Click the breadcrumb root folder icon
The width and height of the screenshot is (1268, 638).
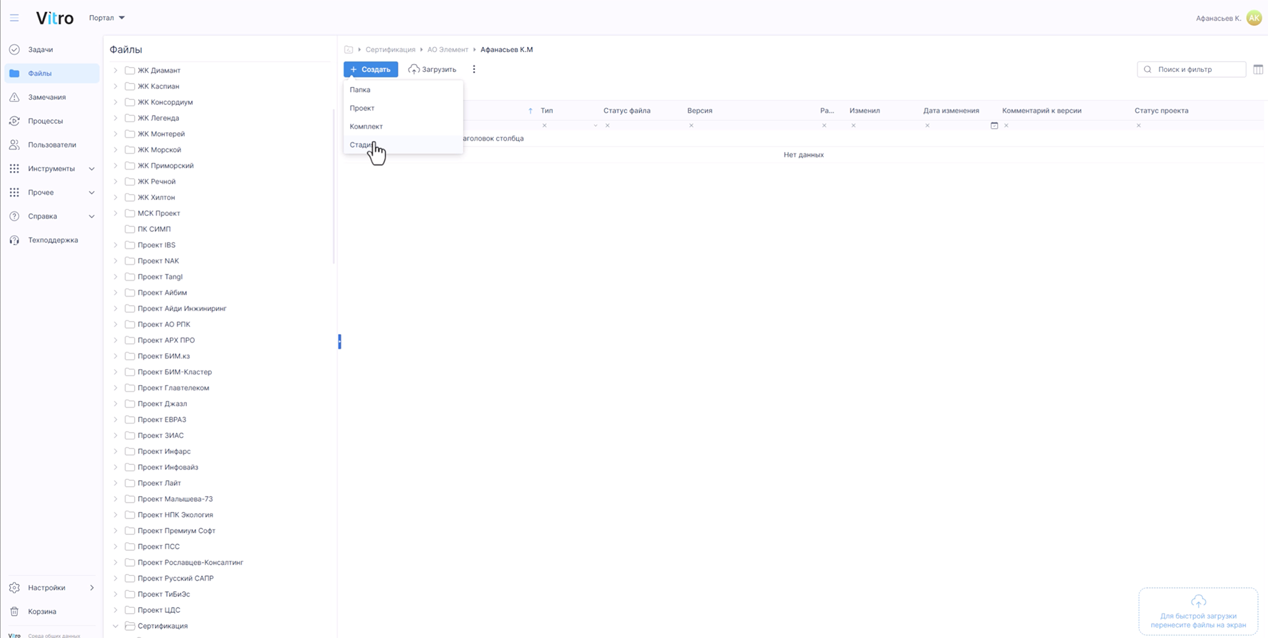pyautogui.click(x=349, y=50)
